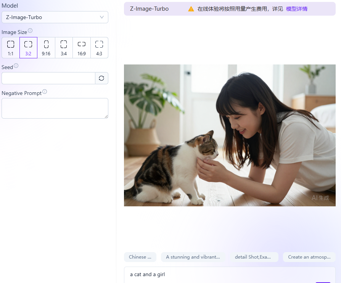Pick the 3:4 image size

64,48
